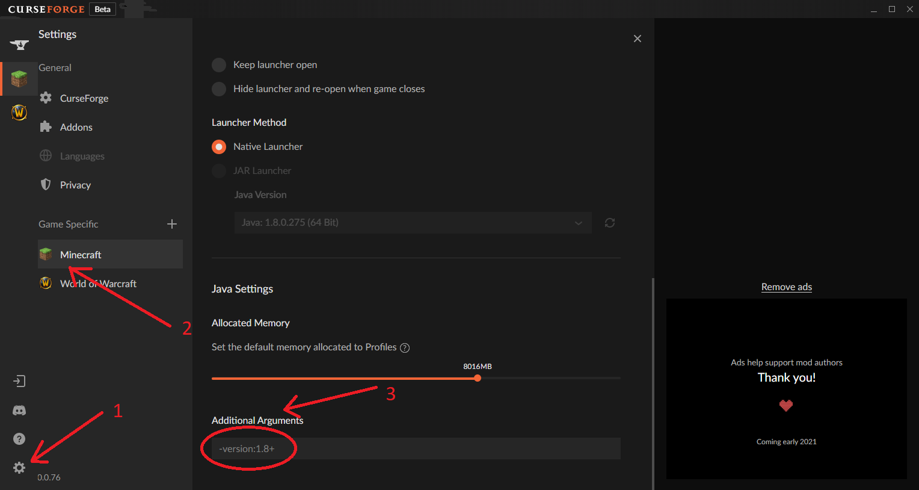Click the login arrow icon in sidebar
919x490 pixels.
tap(19, 381)
